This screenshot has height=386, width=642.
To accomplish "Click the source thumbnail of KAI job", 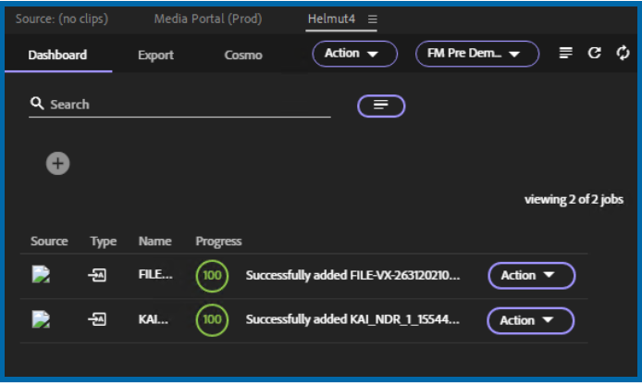I will click(41, 320).
